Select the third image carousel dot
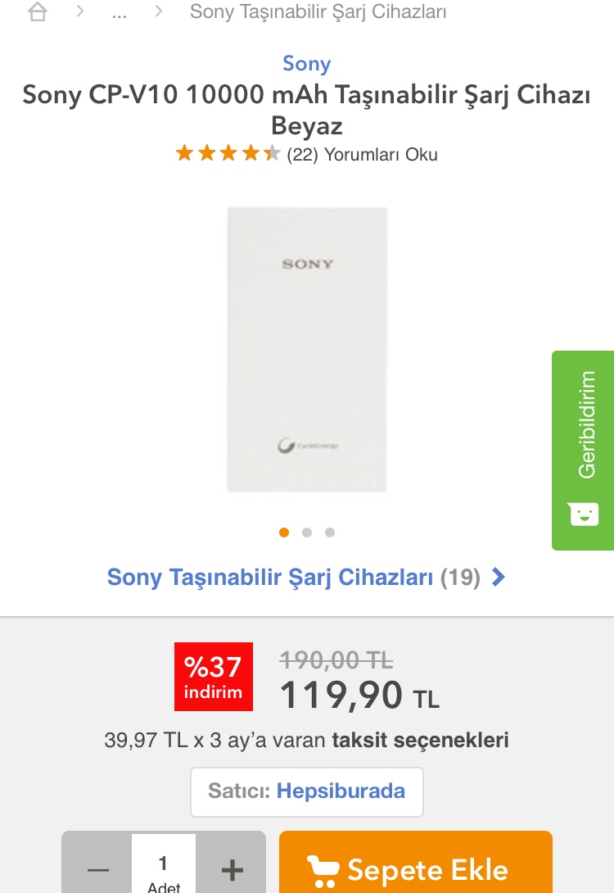The width and height of the screenshot is (614, 893). coord(329,533)
